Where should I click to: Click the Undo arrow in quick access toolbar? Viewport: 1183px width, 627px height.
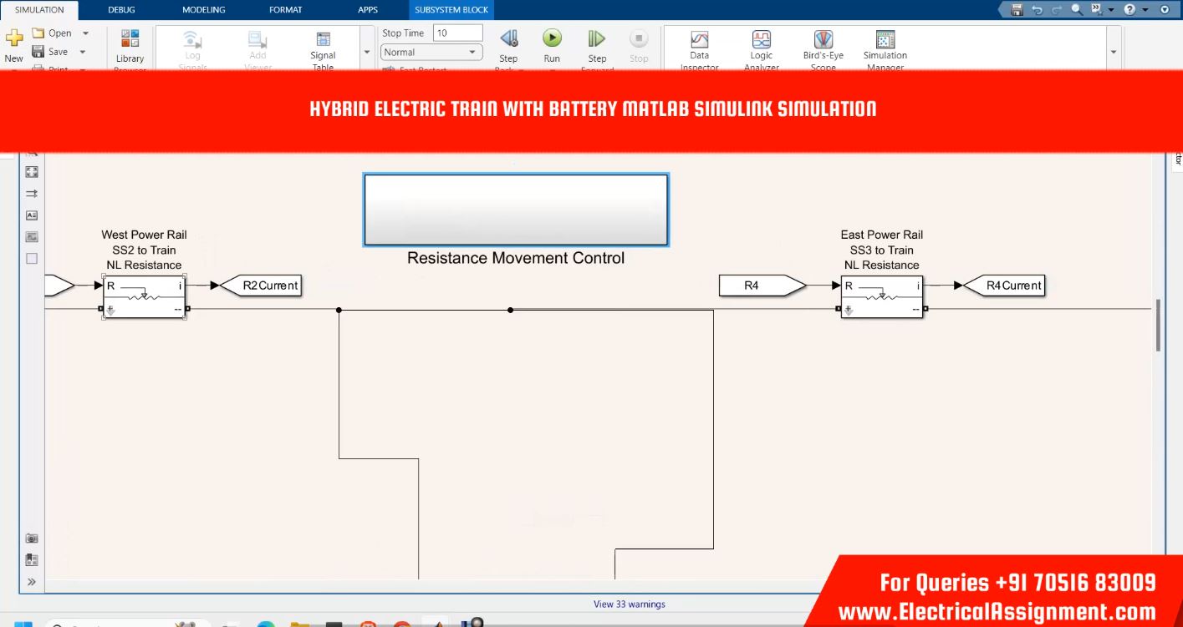tap(1038, 9)
